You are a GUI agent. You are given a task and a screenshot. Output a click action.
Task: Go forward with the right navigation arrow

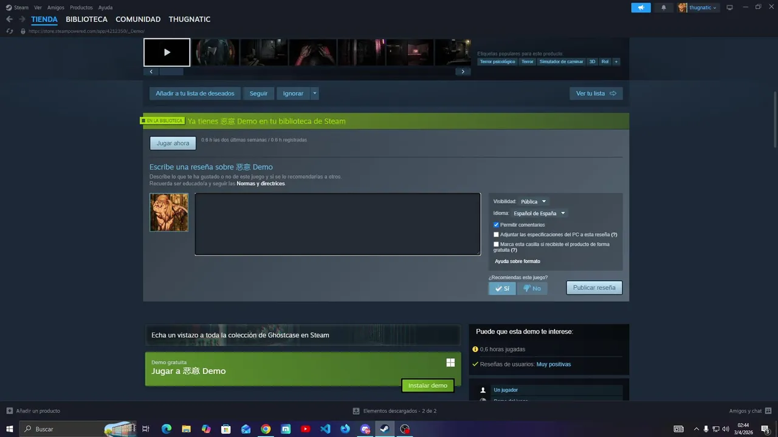pos(22,19)
